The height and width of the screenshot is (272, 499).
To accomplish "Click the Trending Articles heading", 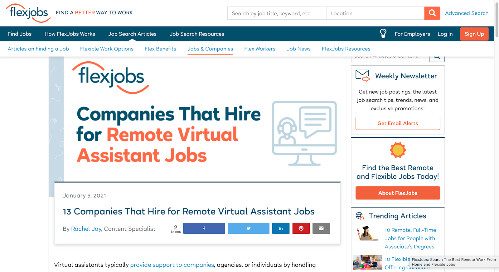I will click(397, 216).
